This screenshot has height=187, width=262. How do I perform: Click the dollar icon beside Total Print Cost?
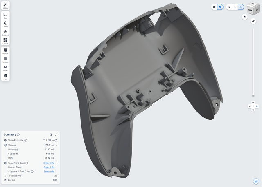[x=5, y=163]
